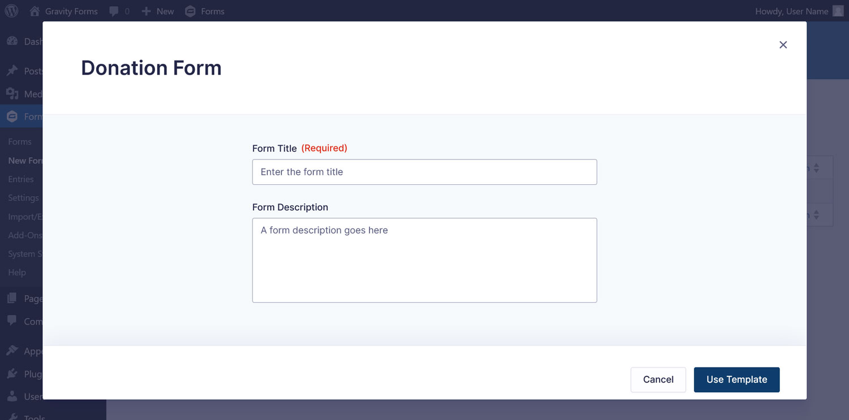849x420 pixels.
Task: Open the Plugins sidebar icon
Action: click(x=12, y=374)
